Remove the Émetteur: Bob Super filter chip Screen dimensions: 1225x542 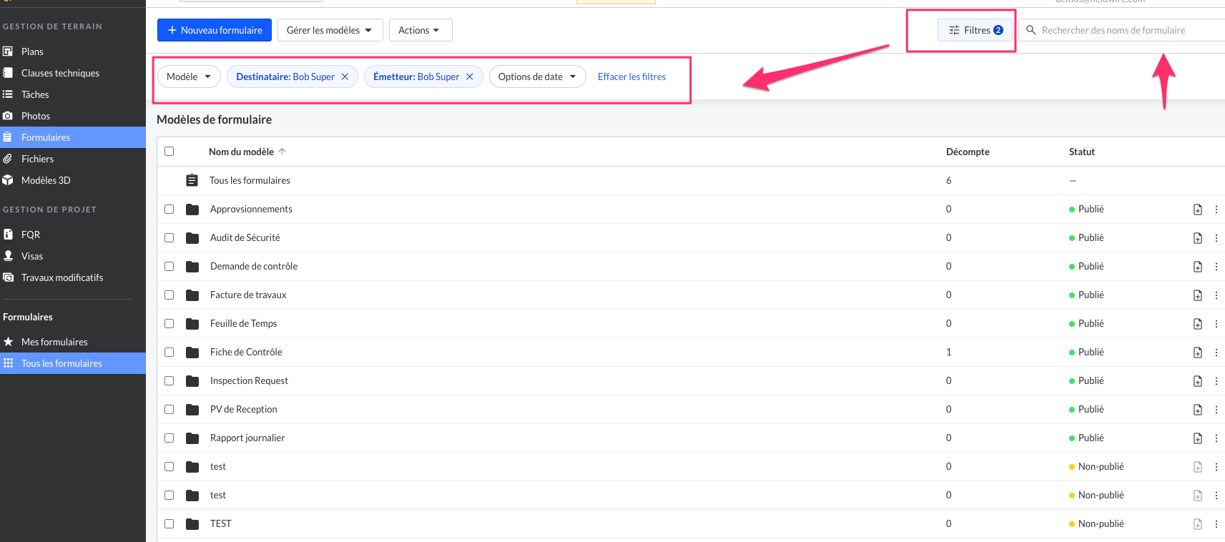pos(470,77)
